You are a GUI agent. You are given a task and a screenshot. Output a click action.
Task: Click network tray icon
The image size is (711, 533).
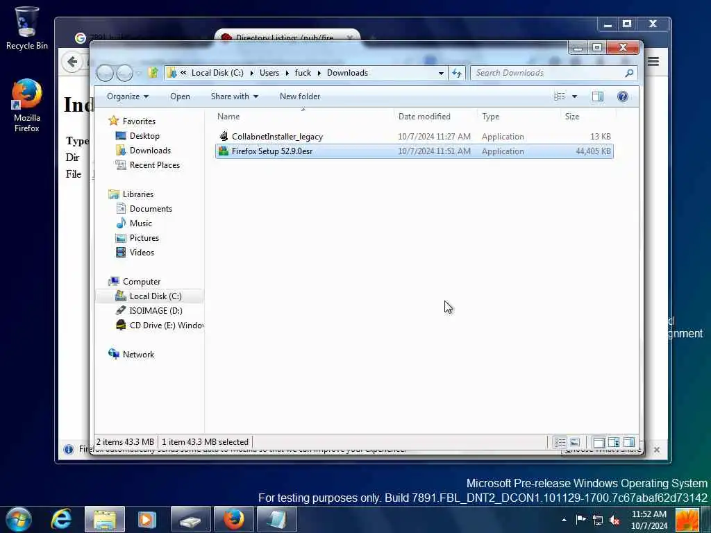(x=598, y=520)
